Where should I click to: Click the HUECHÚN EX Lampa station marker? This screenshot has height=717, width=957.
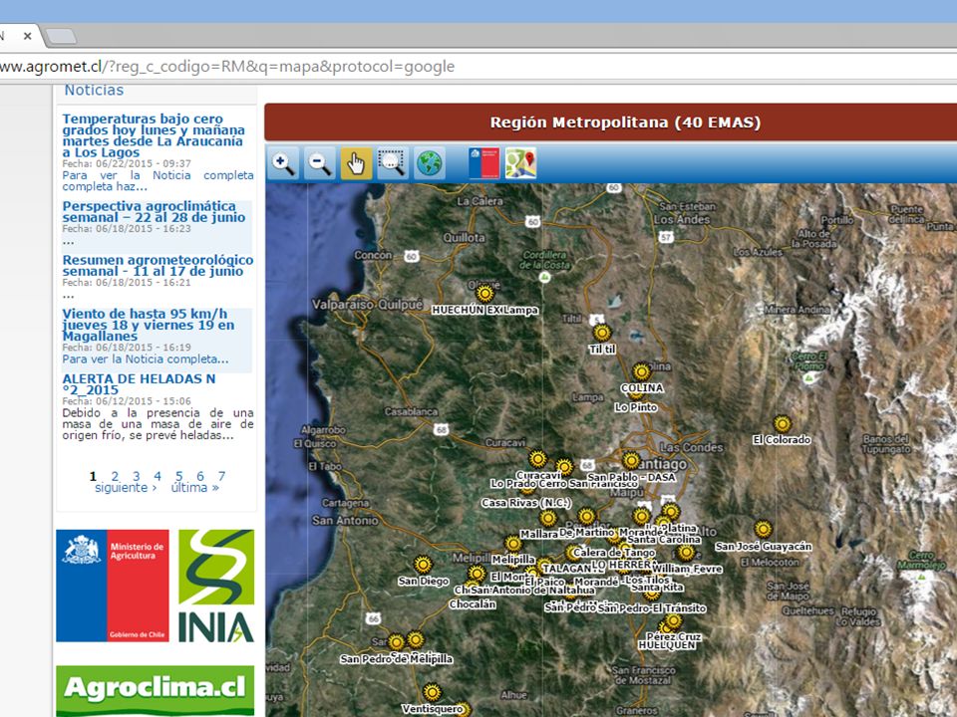click(x=485, y=294)
